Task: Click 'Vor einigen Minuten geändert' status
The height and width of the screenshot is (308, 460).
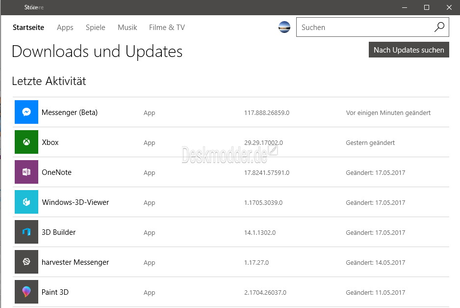Action: point(388,113)
